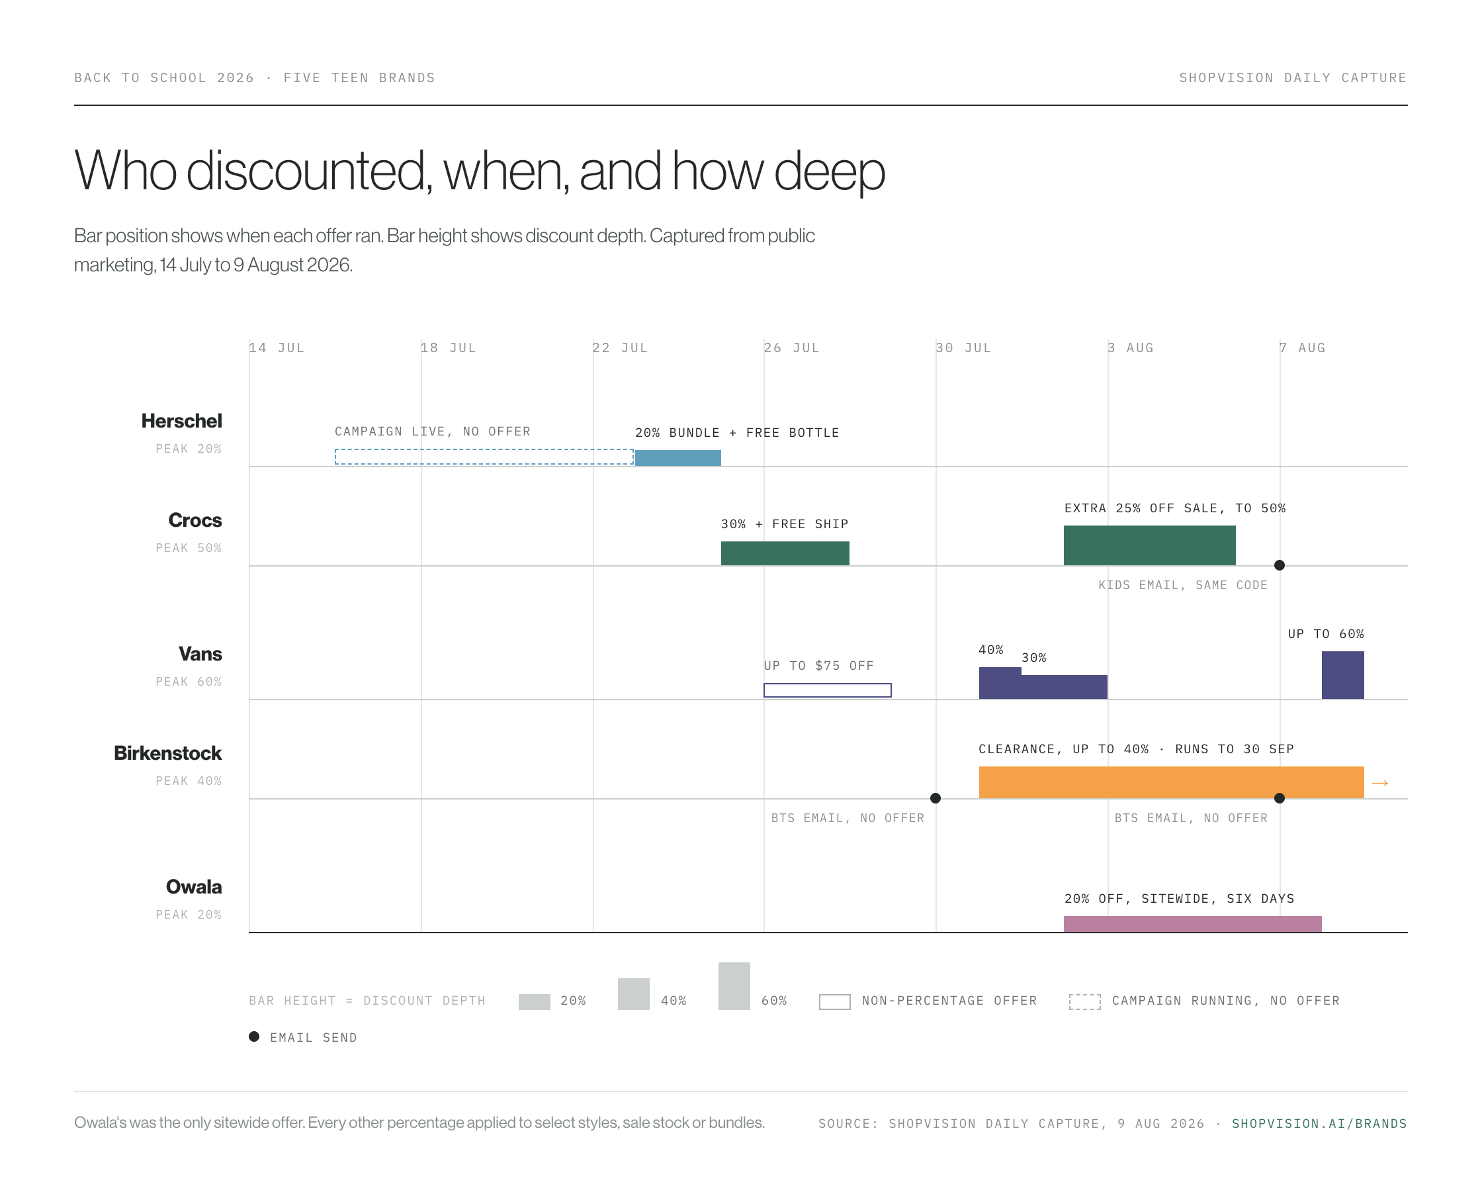The width and height of the screenshot is (1482, 1194).
Task: Click Vans' outlined $75 off bar
Action: (828, 690)
